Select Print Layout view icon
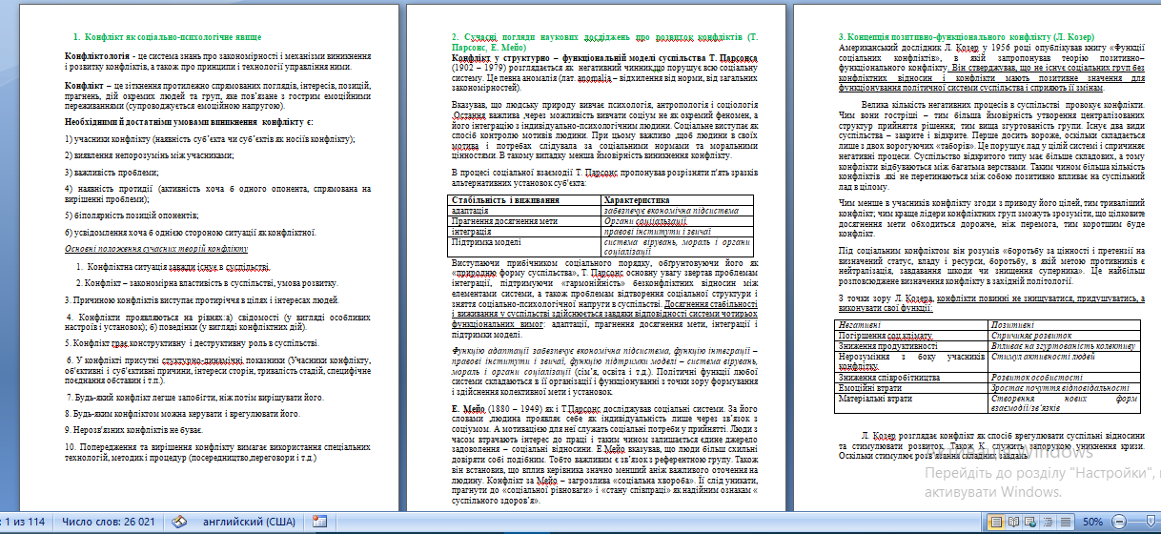This screenshot has width=1161, height=534. (x=996, y=522)
